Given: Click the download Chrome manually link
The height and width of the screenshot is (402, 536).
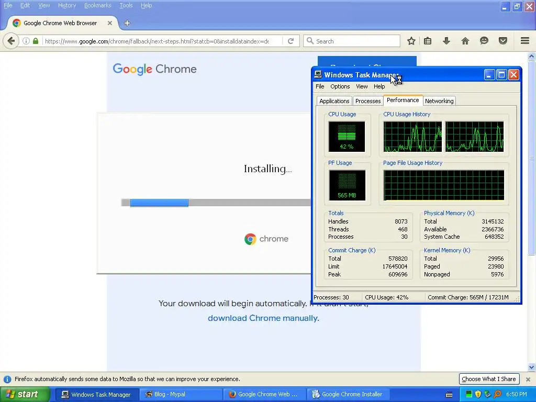Looking at the screenshot, I should click(x=263, y=318).
